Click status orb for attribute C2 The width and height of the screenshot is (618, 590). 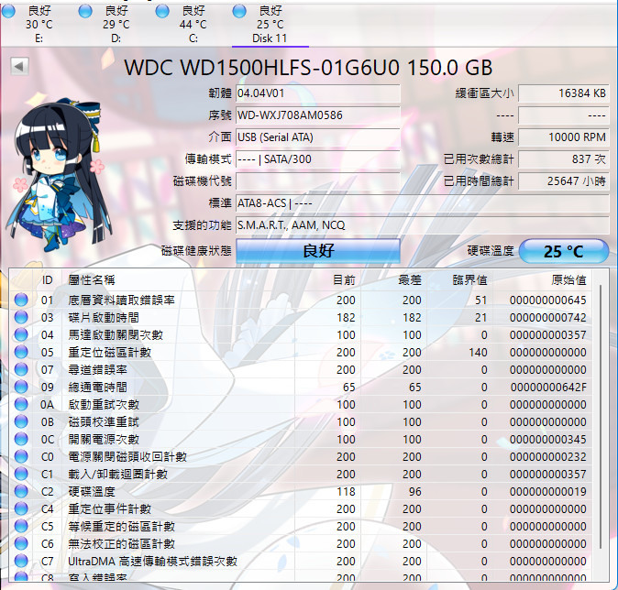coord(21,491)
